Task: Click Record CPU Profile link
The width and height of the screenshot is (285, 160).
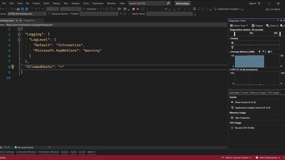Action: point(244,128)
